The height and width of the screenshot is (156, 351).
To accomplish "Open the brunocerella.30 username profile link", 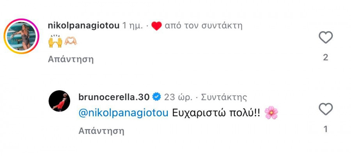I will [x=114, y=96].
